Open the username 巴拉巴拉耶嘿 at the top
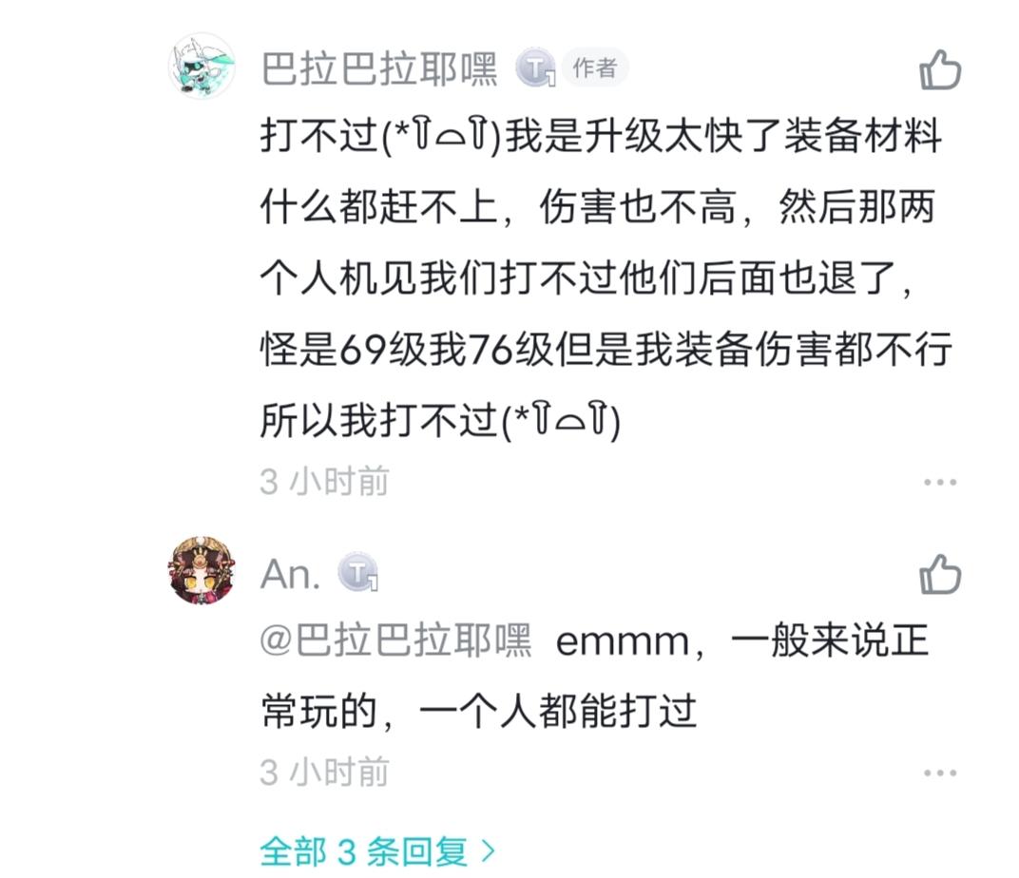1019x878 pixels. point(379,69)
